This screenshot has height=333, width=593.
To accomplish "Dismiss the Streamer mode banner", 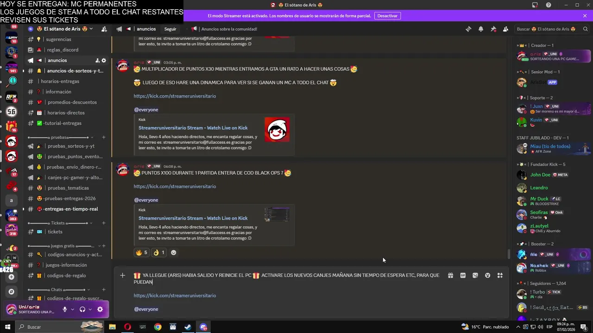I will (x=585, y=16).
